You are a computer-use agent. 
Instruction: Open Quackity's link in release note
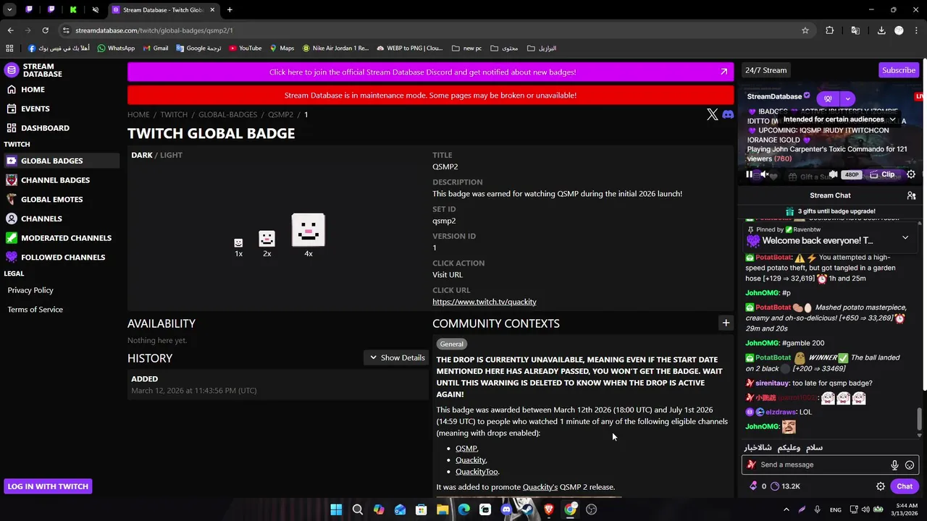point(540,487)
